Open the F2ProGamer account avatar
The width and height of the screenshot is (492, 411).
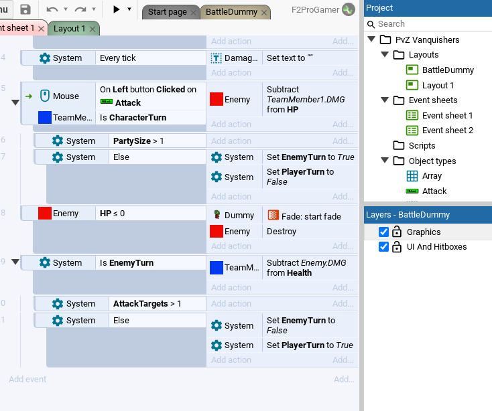pyautogui.click(x=349, y=9)
